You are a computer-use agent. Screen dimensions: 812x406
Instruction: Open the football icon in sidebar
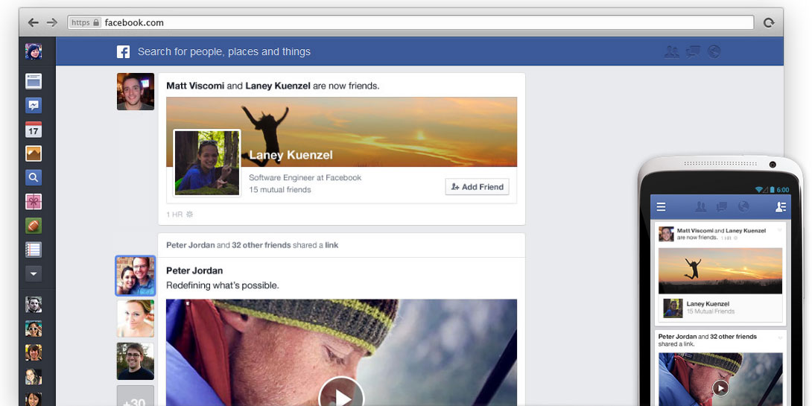click(34, 226)
